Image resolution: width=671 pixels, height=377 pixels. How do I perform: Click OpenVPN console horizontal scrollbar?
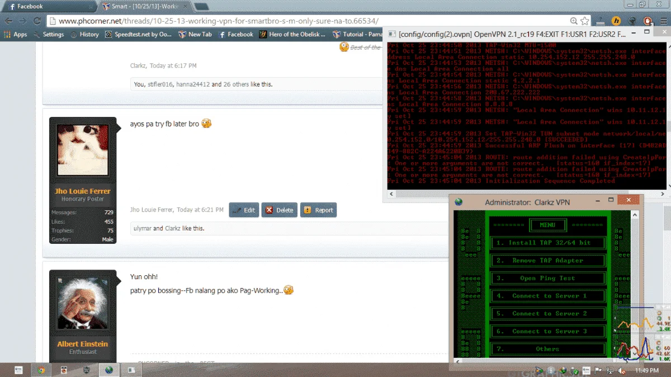pos(526,194)
